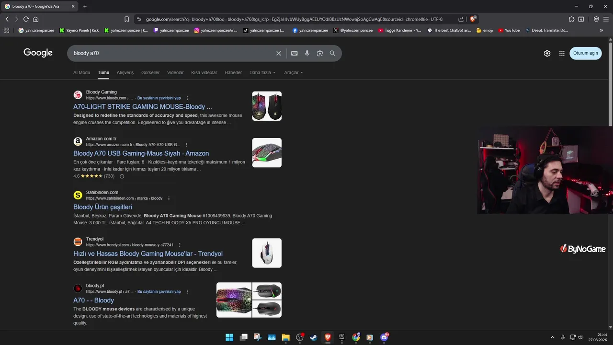613x345 pixels.
Task: Switch to Görseller results tab
Action: (x=150, y=73)
